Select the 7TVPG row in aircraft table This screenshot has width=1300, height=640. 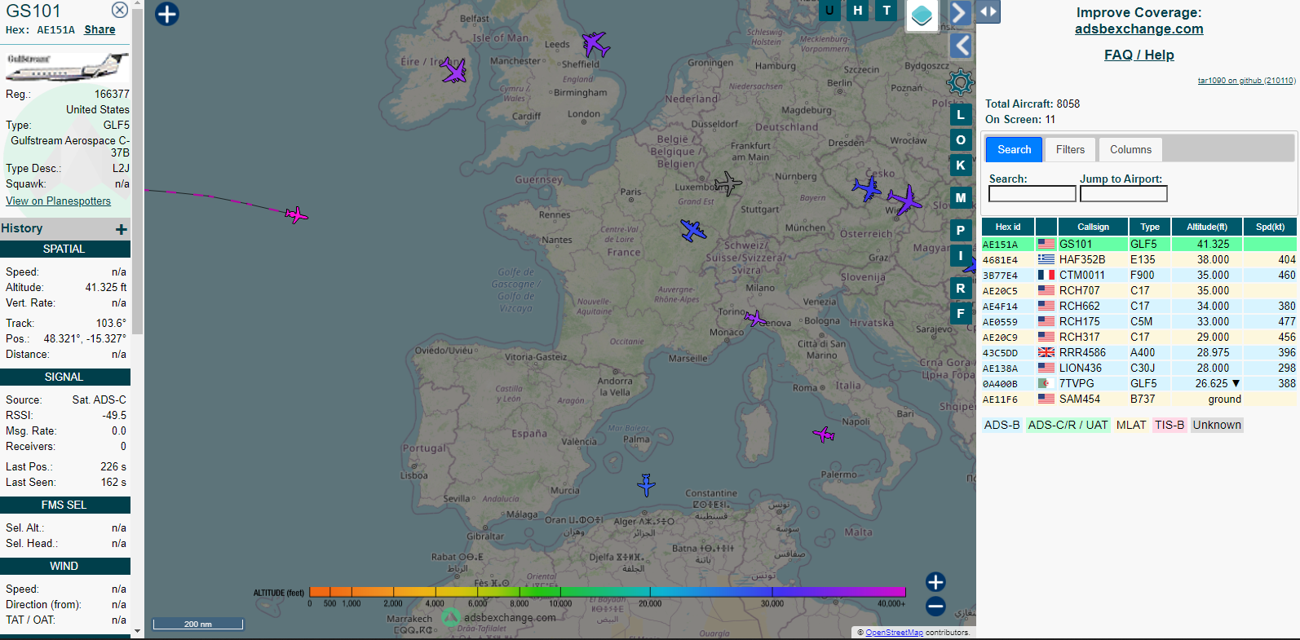[x=1139, y=383]
